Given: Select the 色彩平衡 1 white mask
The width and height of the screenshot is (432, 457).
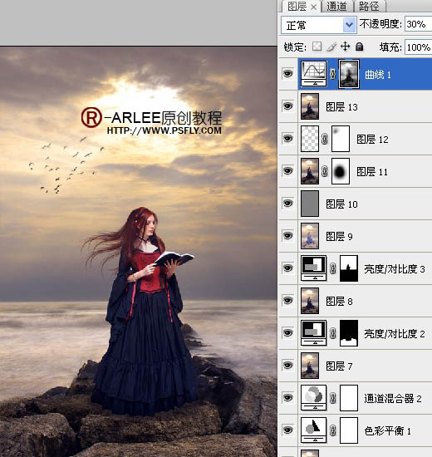Looking at the screenshot, I should [x=349, y=430].
